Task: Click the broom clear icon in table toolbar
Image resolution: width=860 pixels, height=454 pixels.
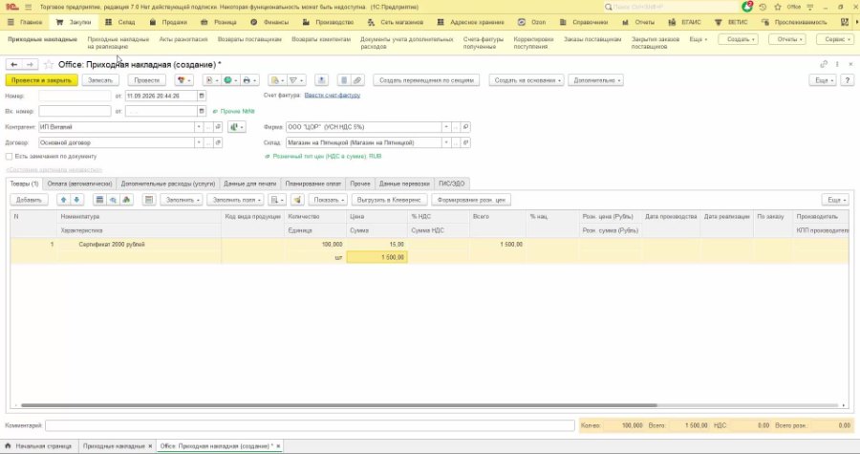Action: tap(297, 200)
